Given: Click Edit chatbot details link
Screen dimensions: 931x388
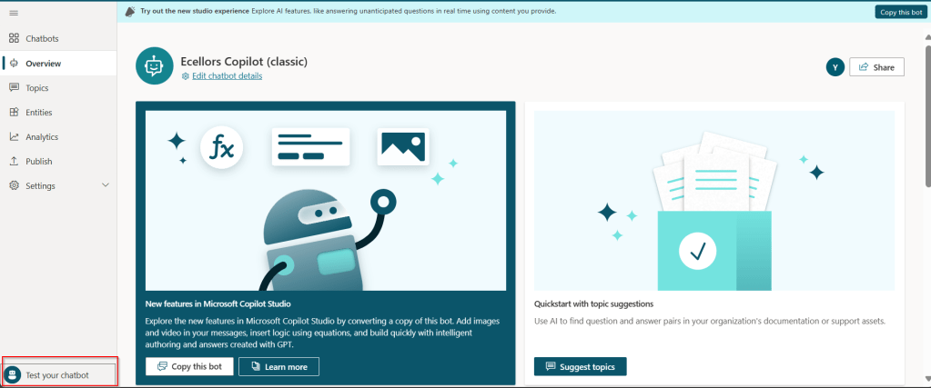Looking at the screenshot, I should tap(227, 76).
